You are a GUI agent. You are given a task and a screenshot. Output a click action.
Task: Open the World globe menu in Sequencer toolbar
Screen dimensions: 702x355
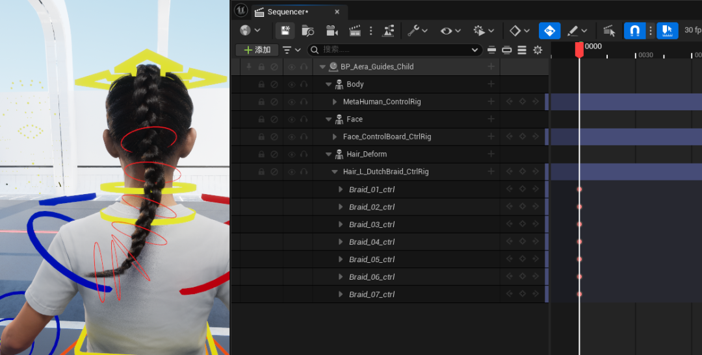[250, 31]
